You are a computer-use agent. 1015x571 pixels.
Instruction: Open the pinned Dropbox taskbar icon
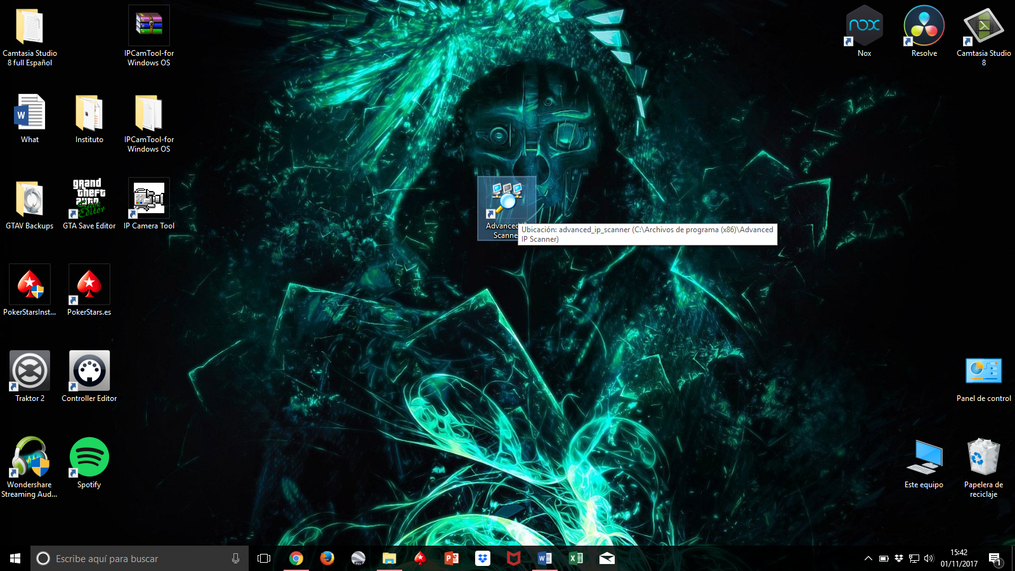(x=482, y=558)
